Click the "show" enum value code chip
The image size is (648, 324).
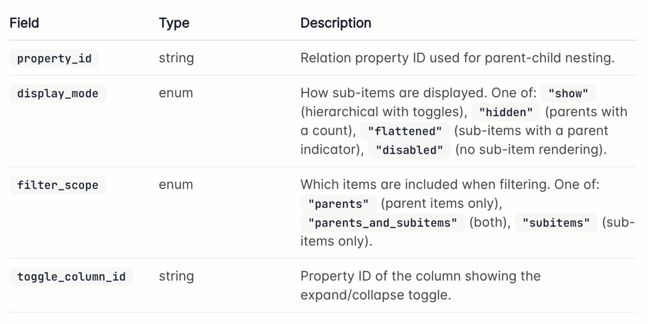[568, 93]
